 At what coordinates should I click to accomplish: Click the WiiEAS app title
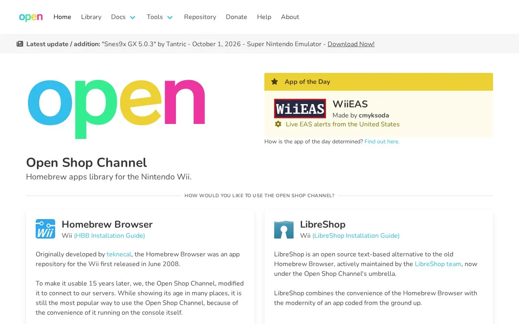[x=350, y=104]
